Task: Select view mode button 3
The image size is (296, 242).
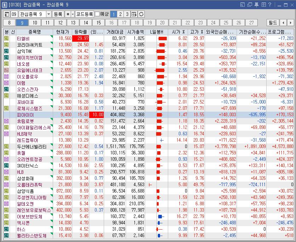Action: pyautogui.click(x=127, y=14)
